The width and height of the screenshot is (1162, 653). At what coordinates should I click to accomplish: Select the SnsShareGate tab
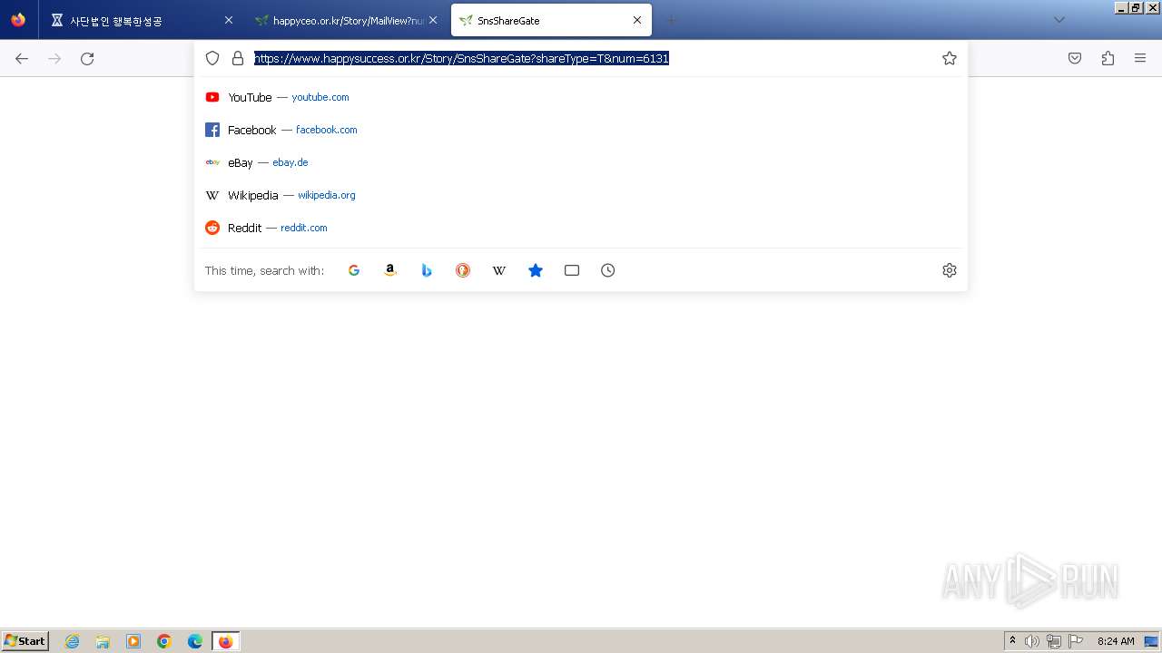click(x=551, y=20)
